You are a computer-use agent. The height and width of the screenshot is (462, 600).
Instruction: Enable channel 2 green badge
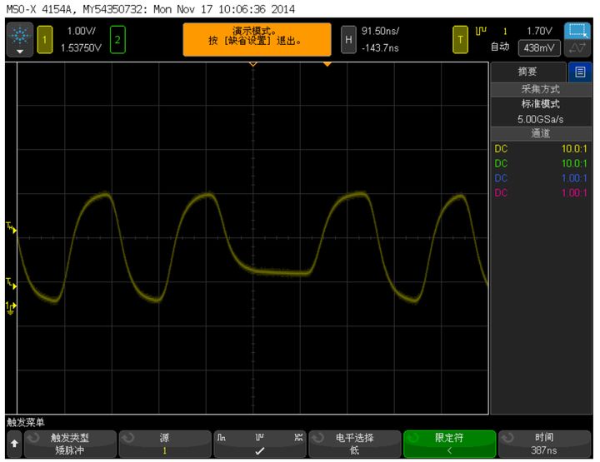(117, 40)
